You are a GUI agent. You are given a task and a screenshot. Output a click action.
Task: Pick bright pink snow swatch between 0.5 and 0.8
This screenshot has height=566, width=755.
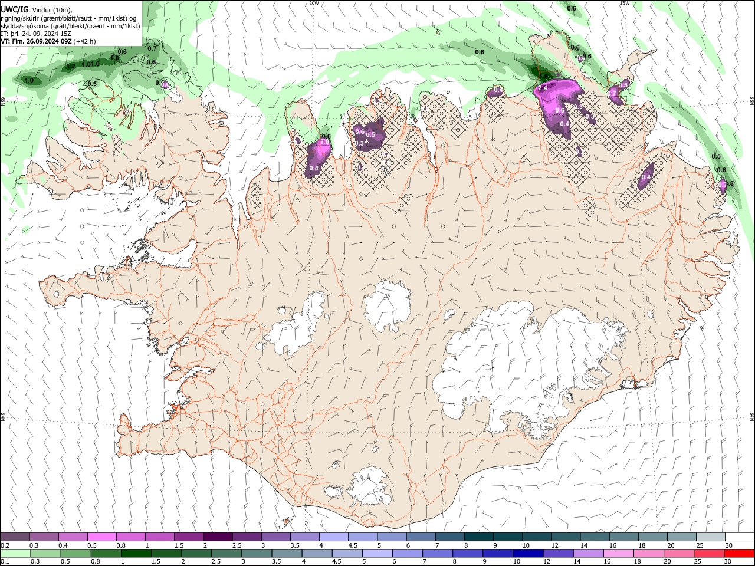point(101,537)
